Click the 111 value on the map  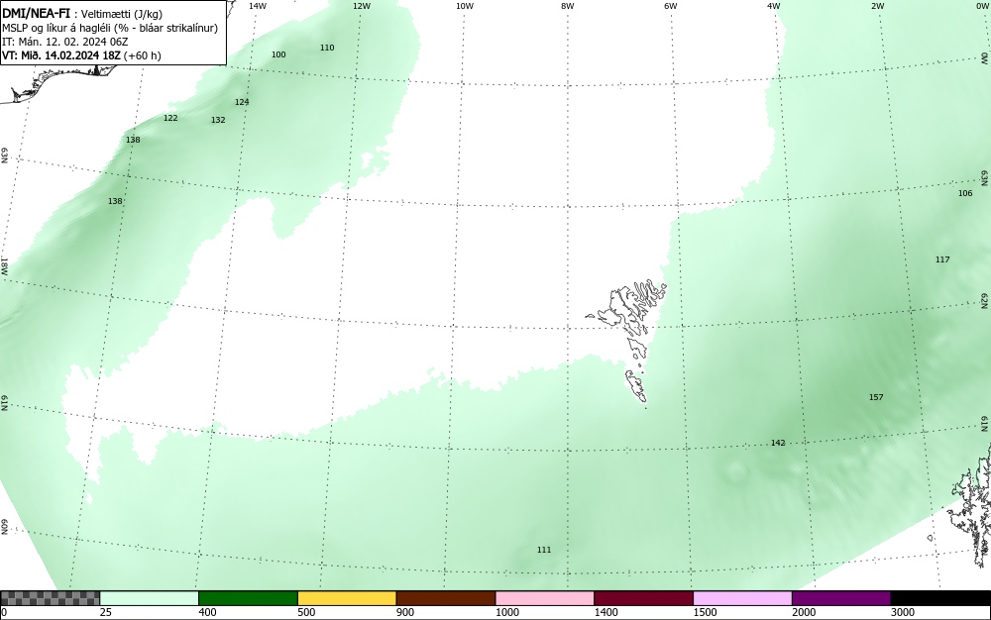pos(544,550)
